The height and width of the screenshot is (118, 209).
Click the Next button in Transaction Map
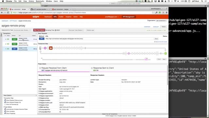(164, 59)
